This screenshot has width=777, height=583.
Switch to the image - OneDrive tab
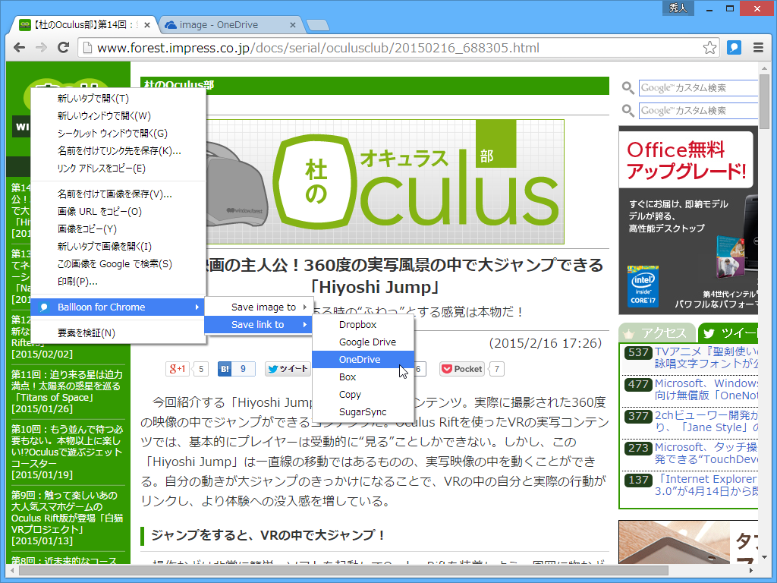point(228,24)
